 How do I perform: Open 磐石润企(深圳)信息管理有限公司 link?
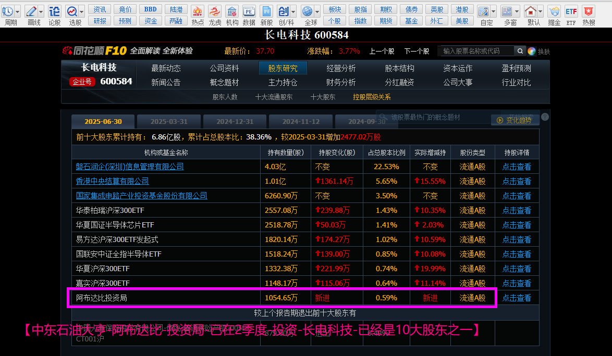coord(130,167)
